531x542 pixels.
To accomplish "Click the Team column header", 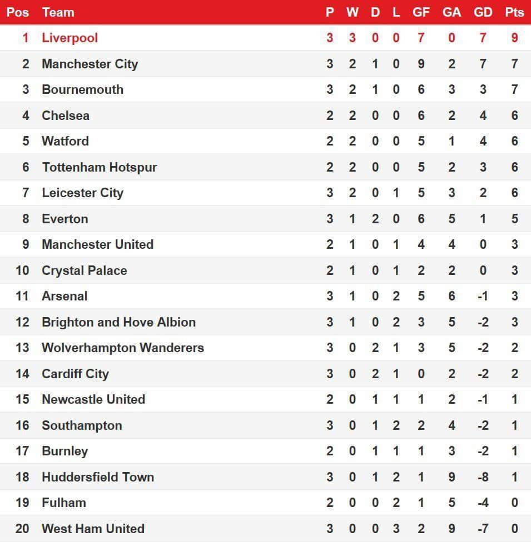I will [x=58, y=12].
